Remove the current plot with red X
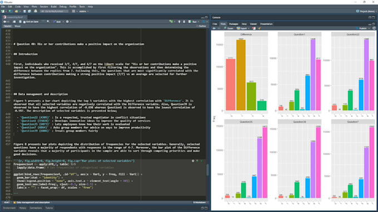Viewport: 378px width, 212px height. [254, 28]
